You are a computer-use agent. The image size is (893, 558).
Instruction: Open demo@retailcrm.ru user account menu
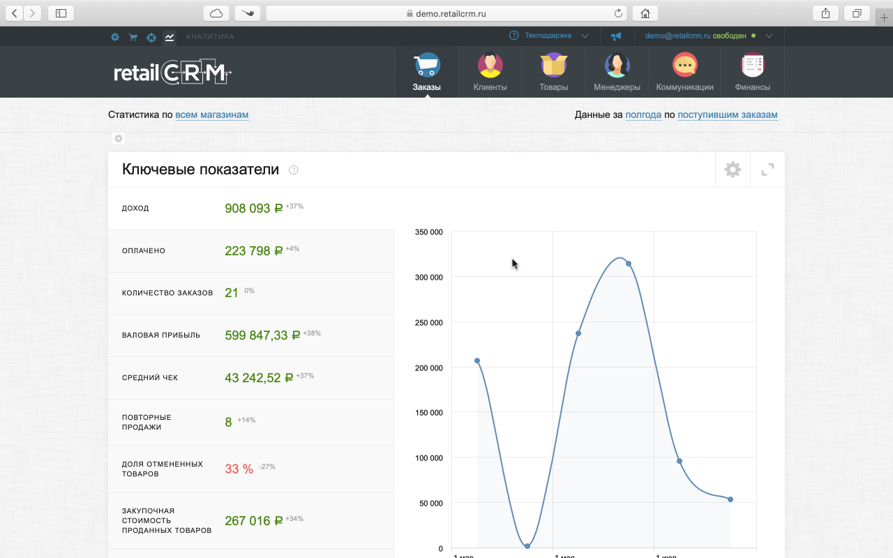point(708,36)
